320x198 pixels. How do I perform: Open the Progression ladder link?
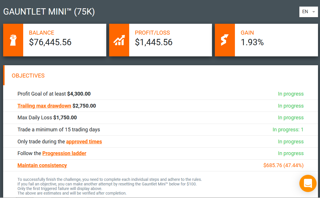(x=64, y=153)
